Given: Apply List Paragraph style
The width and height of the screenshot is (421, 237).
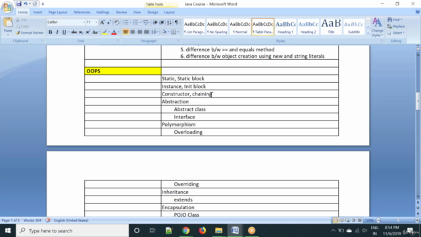Looking at the screenshot, I should [x=194, y=26].
